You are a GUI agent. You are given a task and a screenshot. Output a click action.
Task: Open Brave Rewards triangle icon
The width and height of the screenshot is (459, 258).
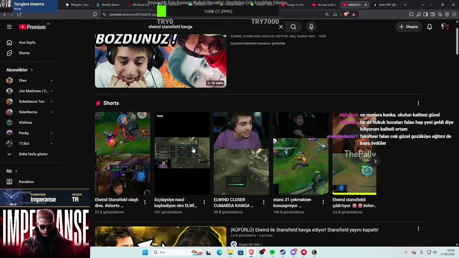pyautogui.click(x=354, y=14)
